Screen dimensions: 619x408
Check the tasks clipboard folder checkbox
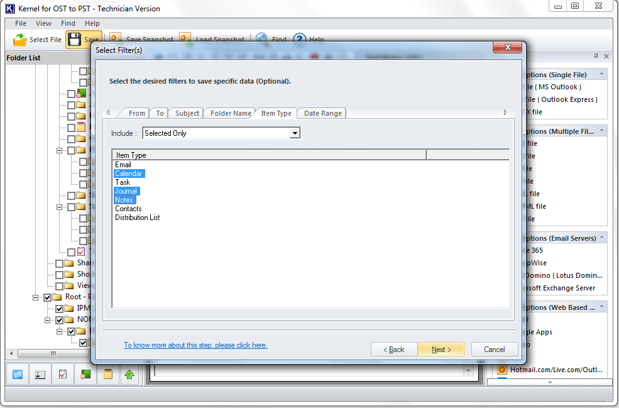[71, 252]
